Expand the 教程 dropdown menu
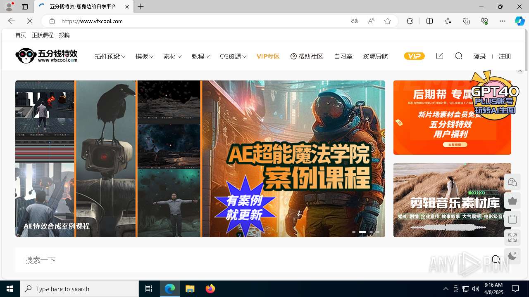Viewport: 529px width, 297px height. click(200, 57)
